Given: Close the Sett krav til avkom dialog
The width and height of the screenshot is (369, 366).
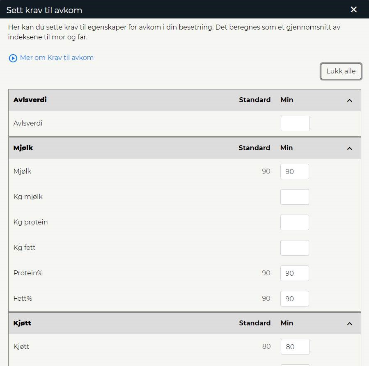Looking at the screenshot, I should click(353, 9).
